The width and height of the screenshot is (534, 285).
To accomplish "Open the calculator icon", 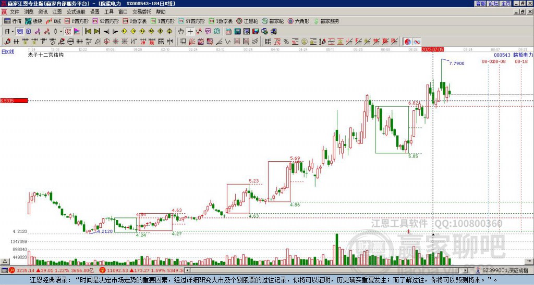I will tap(237, 32).
